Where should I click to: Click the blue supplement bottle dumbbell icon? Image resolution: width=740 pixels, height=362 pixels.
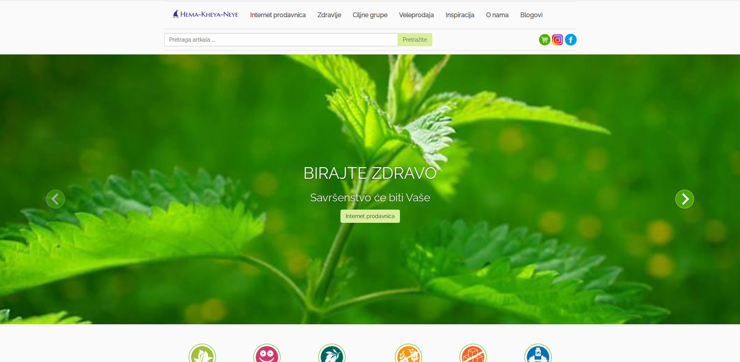click(x=538, y=353)
